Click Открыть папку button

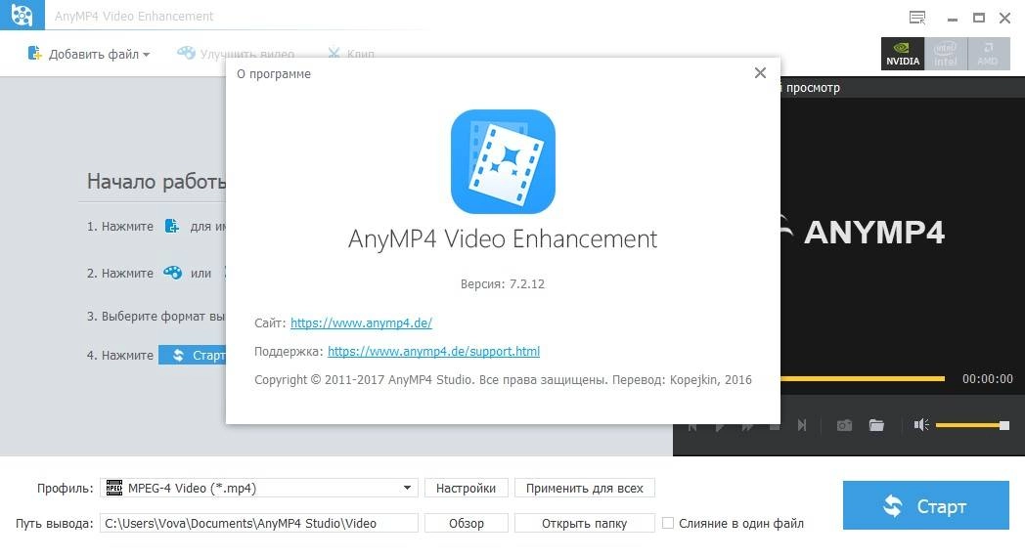click(x=585, y=523)
